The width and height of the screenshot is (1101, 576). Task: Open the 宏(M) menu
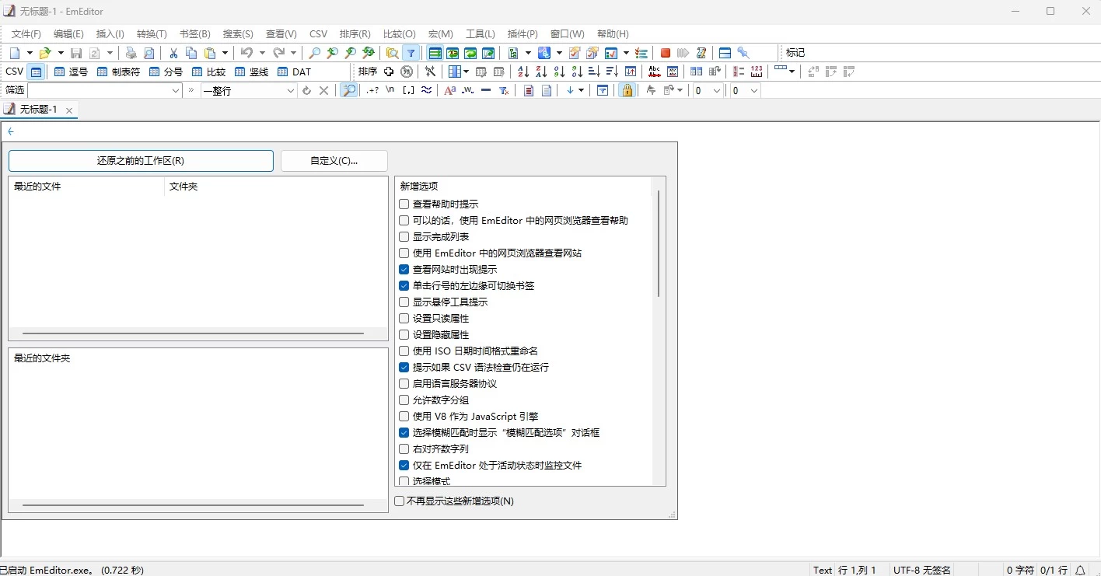click(x=440, y=33)
